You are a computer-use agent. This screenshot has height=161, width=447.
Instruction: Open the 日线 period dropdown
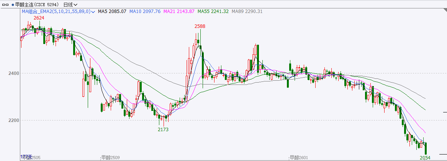click(70, 5)
